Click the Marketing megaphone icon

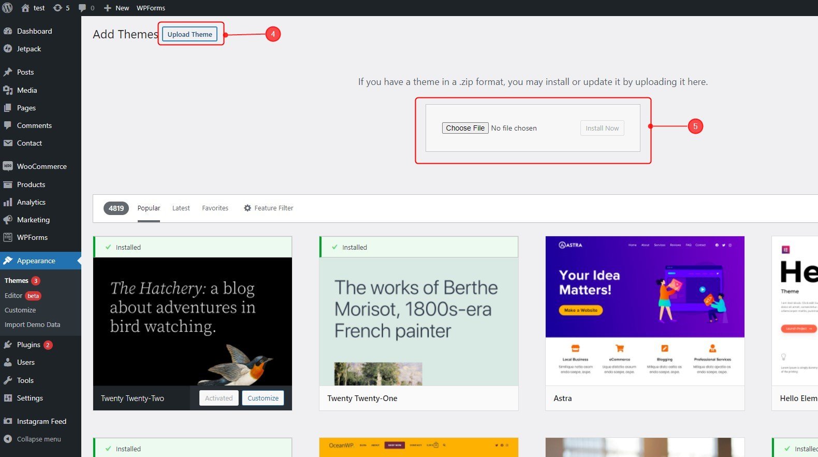[8, 220]
